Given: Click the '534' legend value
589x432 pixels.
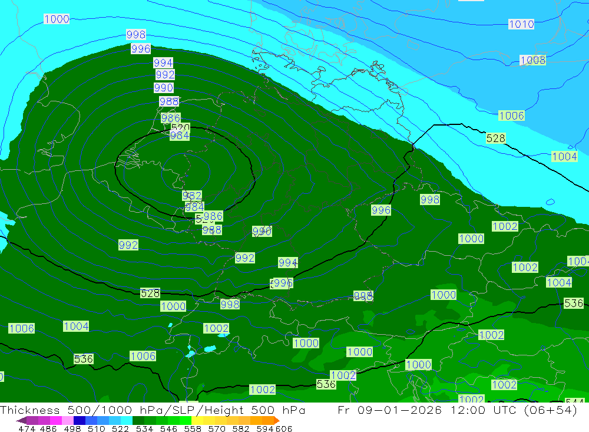Looking at the screenshot, I should pyautogui.click(x=145, y=428).
